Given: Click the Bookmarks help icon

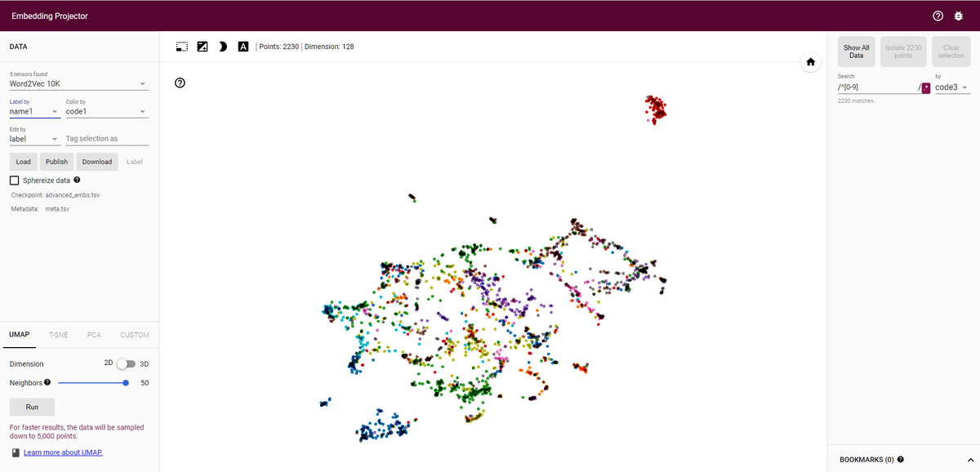Looking at the screenshot, I should 900,459.
